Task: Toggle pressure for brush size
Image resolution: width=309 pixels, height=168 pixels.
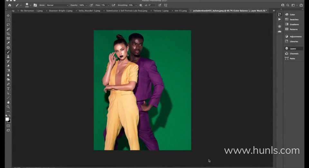Action: point(160,5)
